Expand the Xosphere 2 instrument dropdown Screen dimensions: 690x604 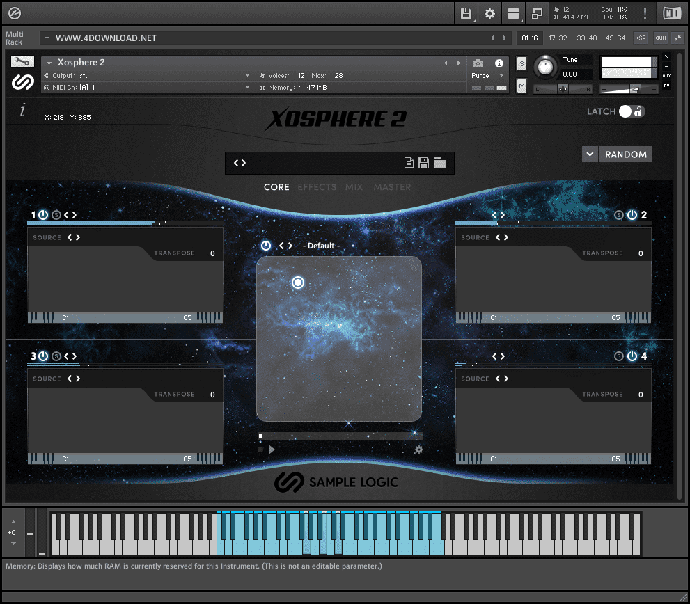coord(49,63)
